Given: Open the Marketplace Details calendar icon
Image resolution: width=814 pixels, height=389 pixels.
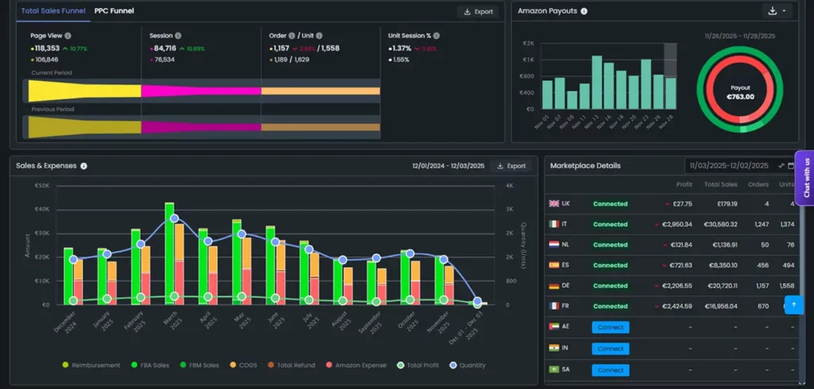Looking at the screenshot, I should click(x=791, y=165).
